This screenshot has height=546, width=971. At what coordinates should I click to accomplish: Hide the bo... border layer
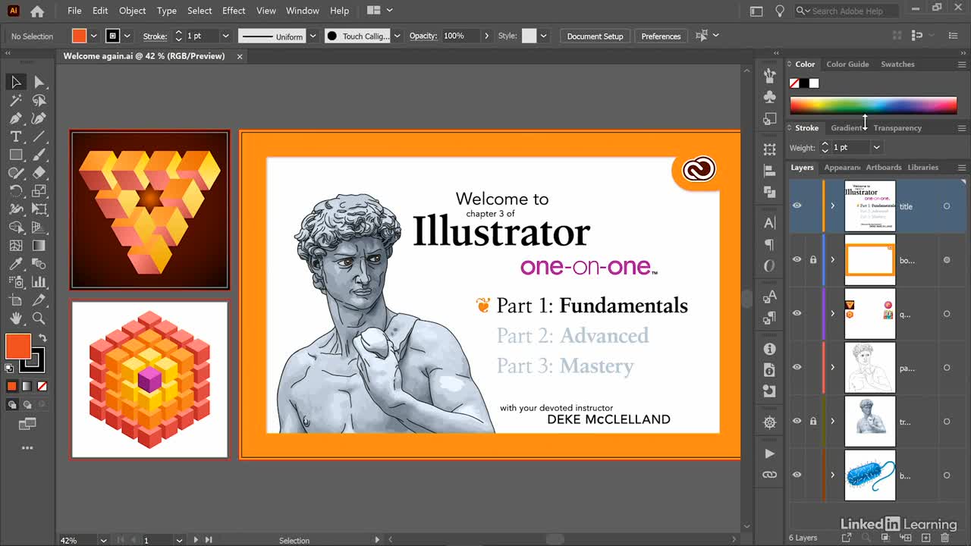click(797, 259)
